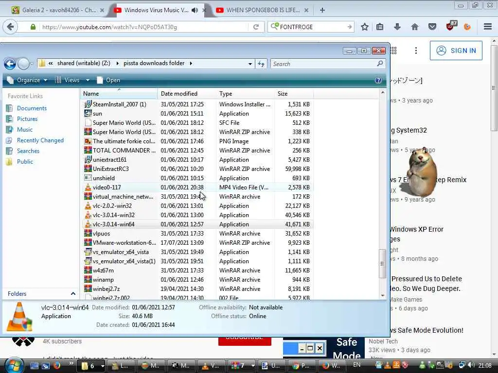
Task: Open the Public folder link
Action: point(25,161)
